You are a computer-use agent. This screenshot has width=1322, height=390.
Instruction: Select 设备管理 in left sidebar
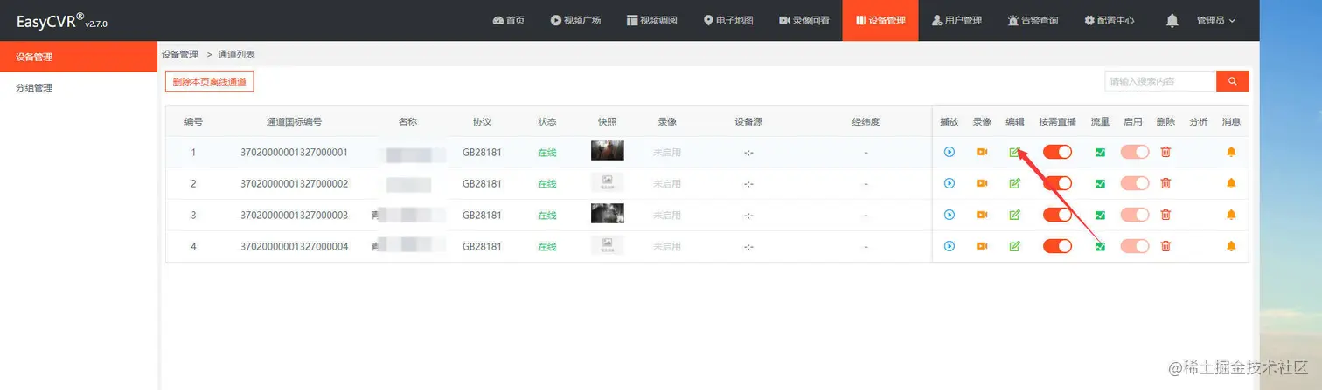point(79,57)
